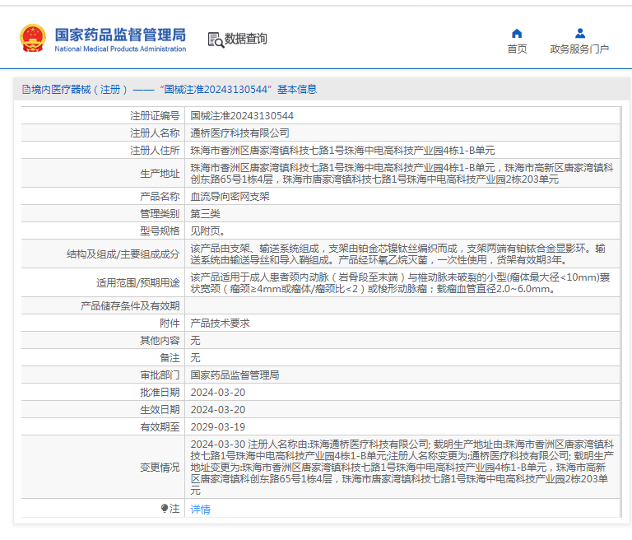Click the 注册人住所 address value
Viewport: 632px width, 540px height.
pyautogui.click(x=342, y=151)
